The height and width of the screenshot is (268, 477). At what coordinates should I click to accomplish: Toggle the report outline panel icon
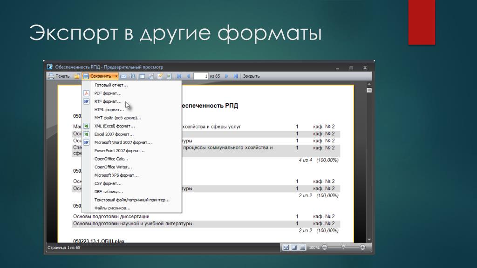click(x=142, y=76)
